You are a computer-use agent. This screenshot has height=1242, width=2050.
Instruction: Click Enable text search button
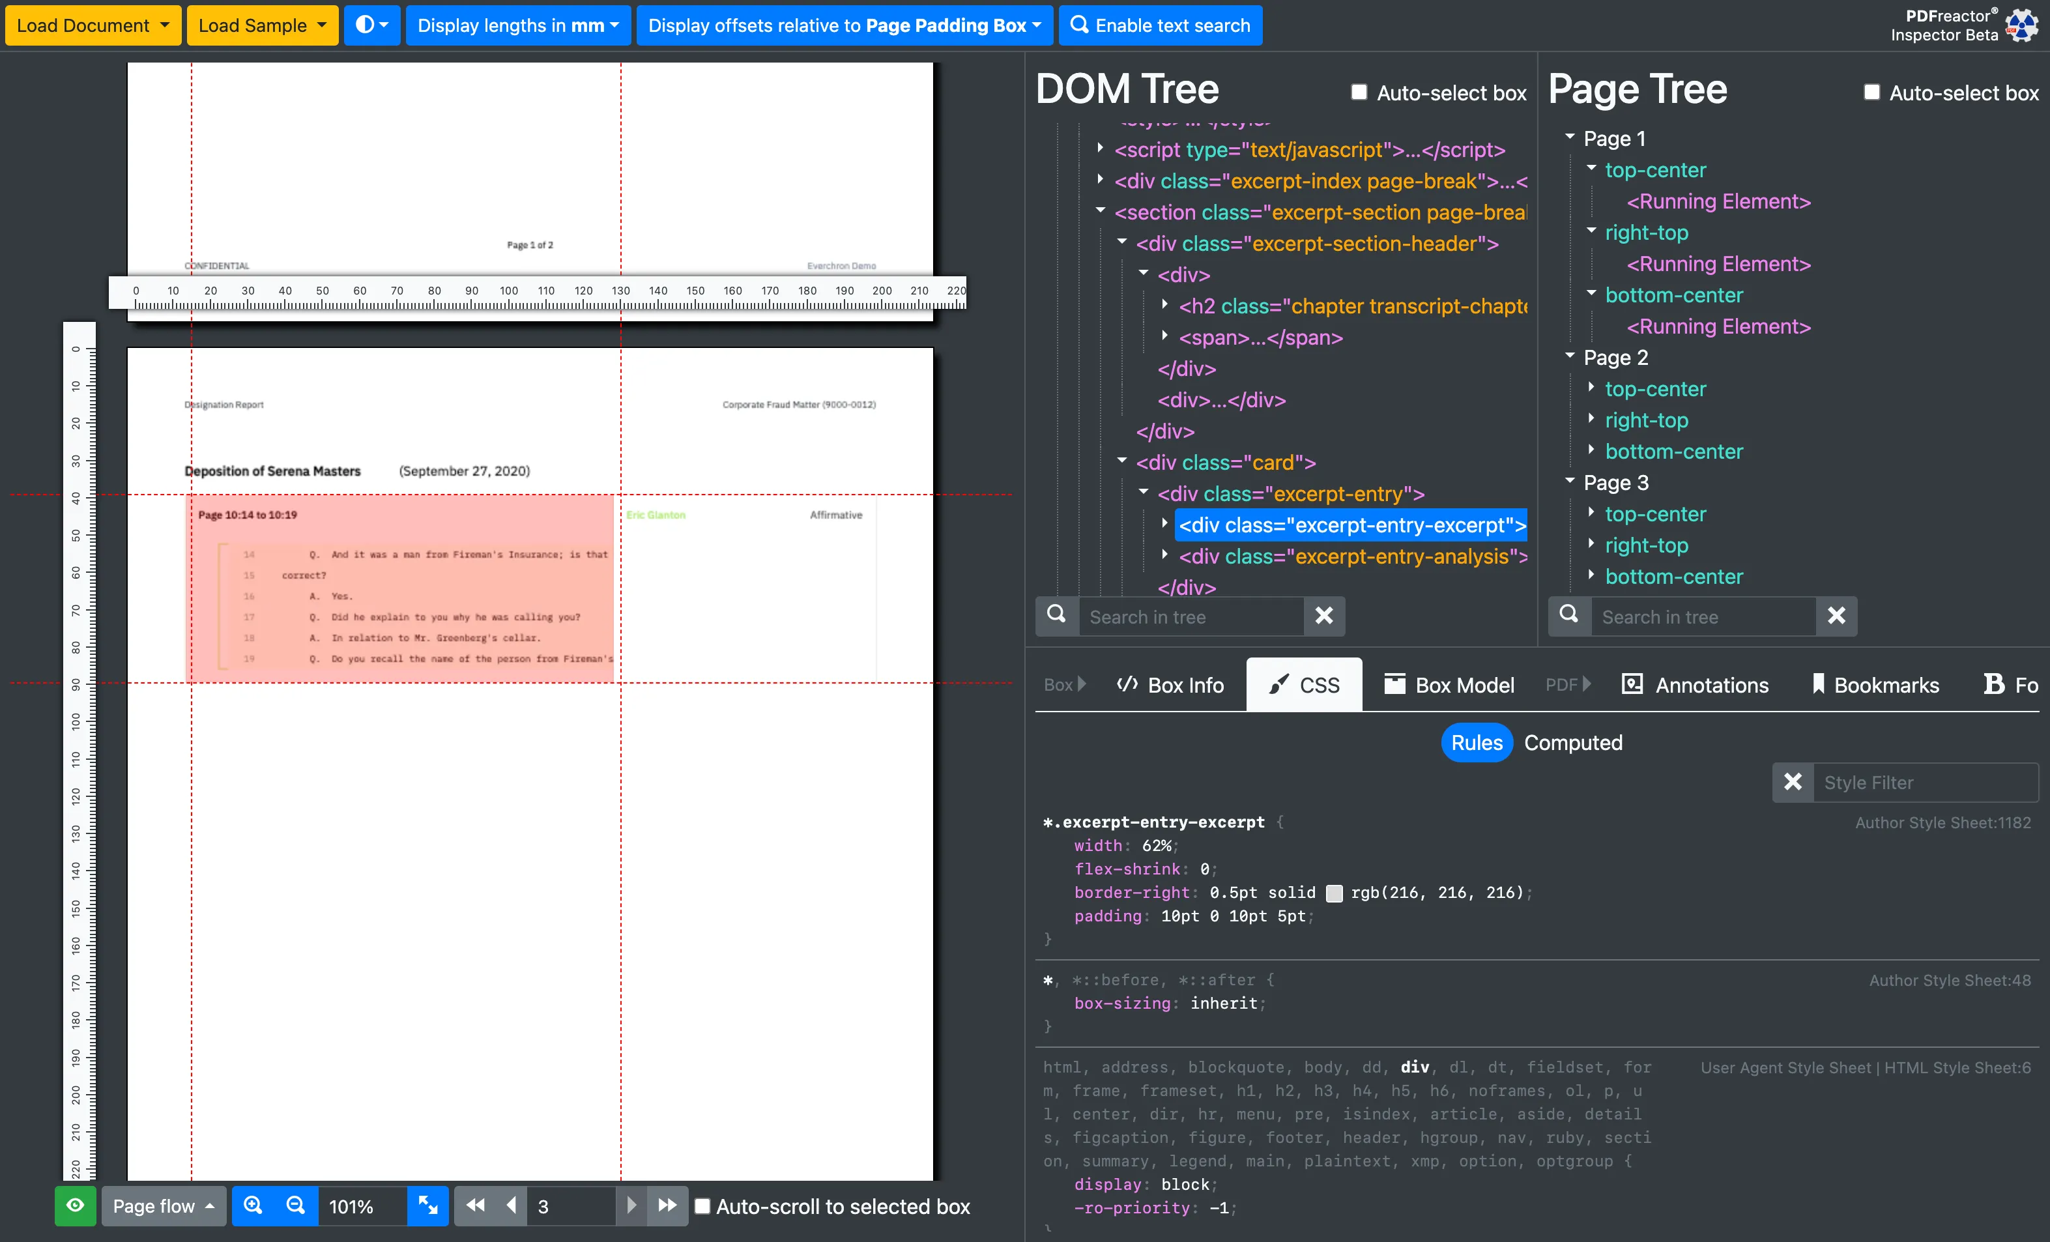tap(1160, 25)
